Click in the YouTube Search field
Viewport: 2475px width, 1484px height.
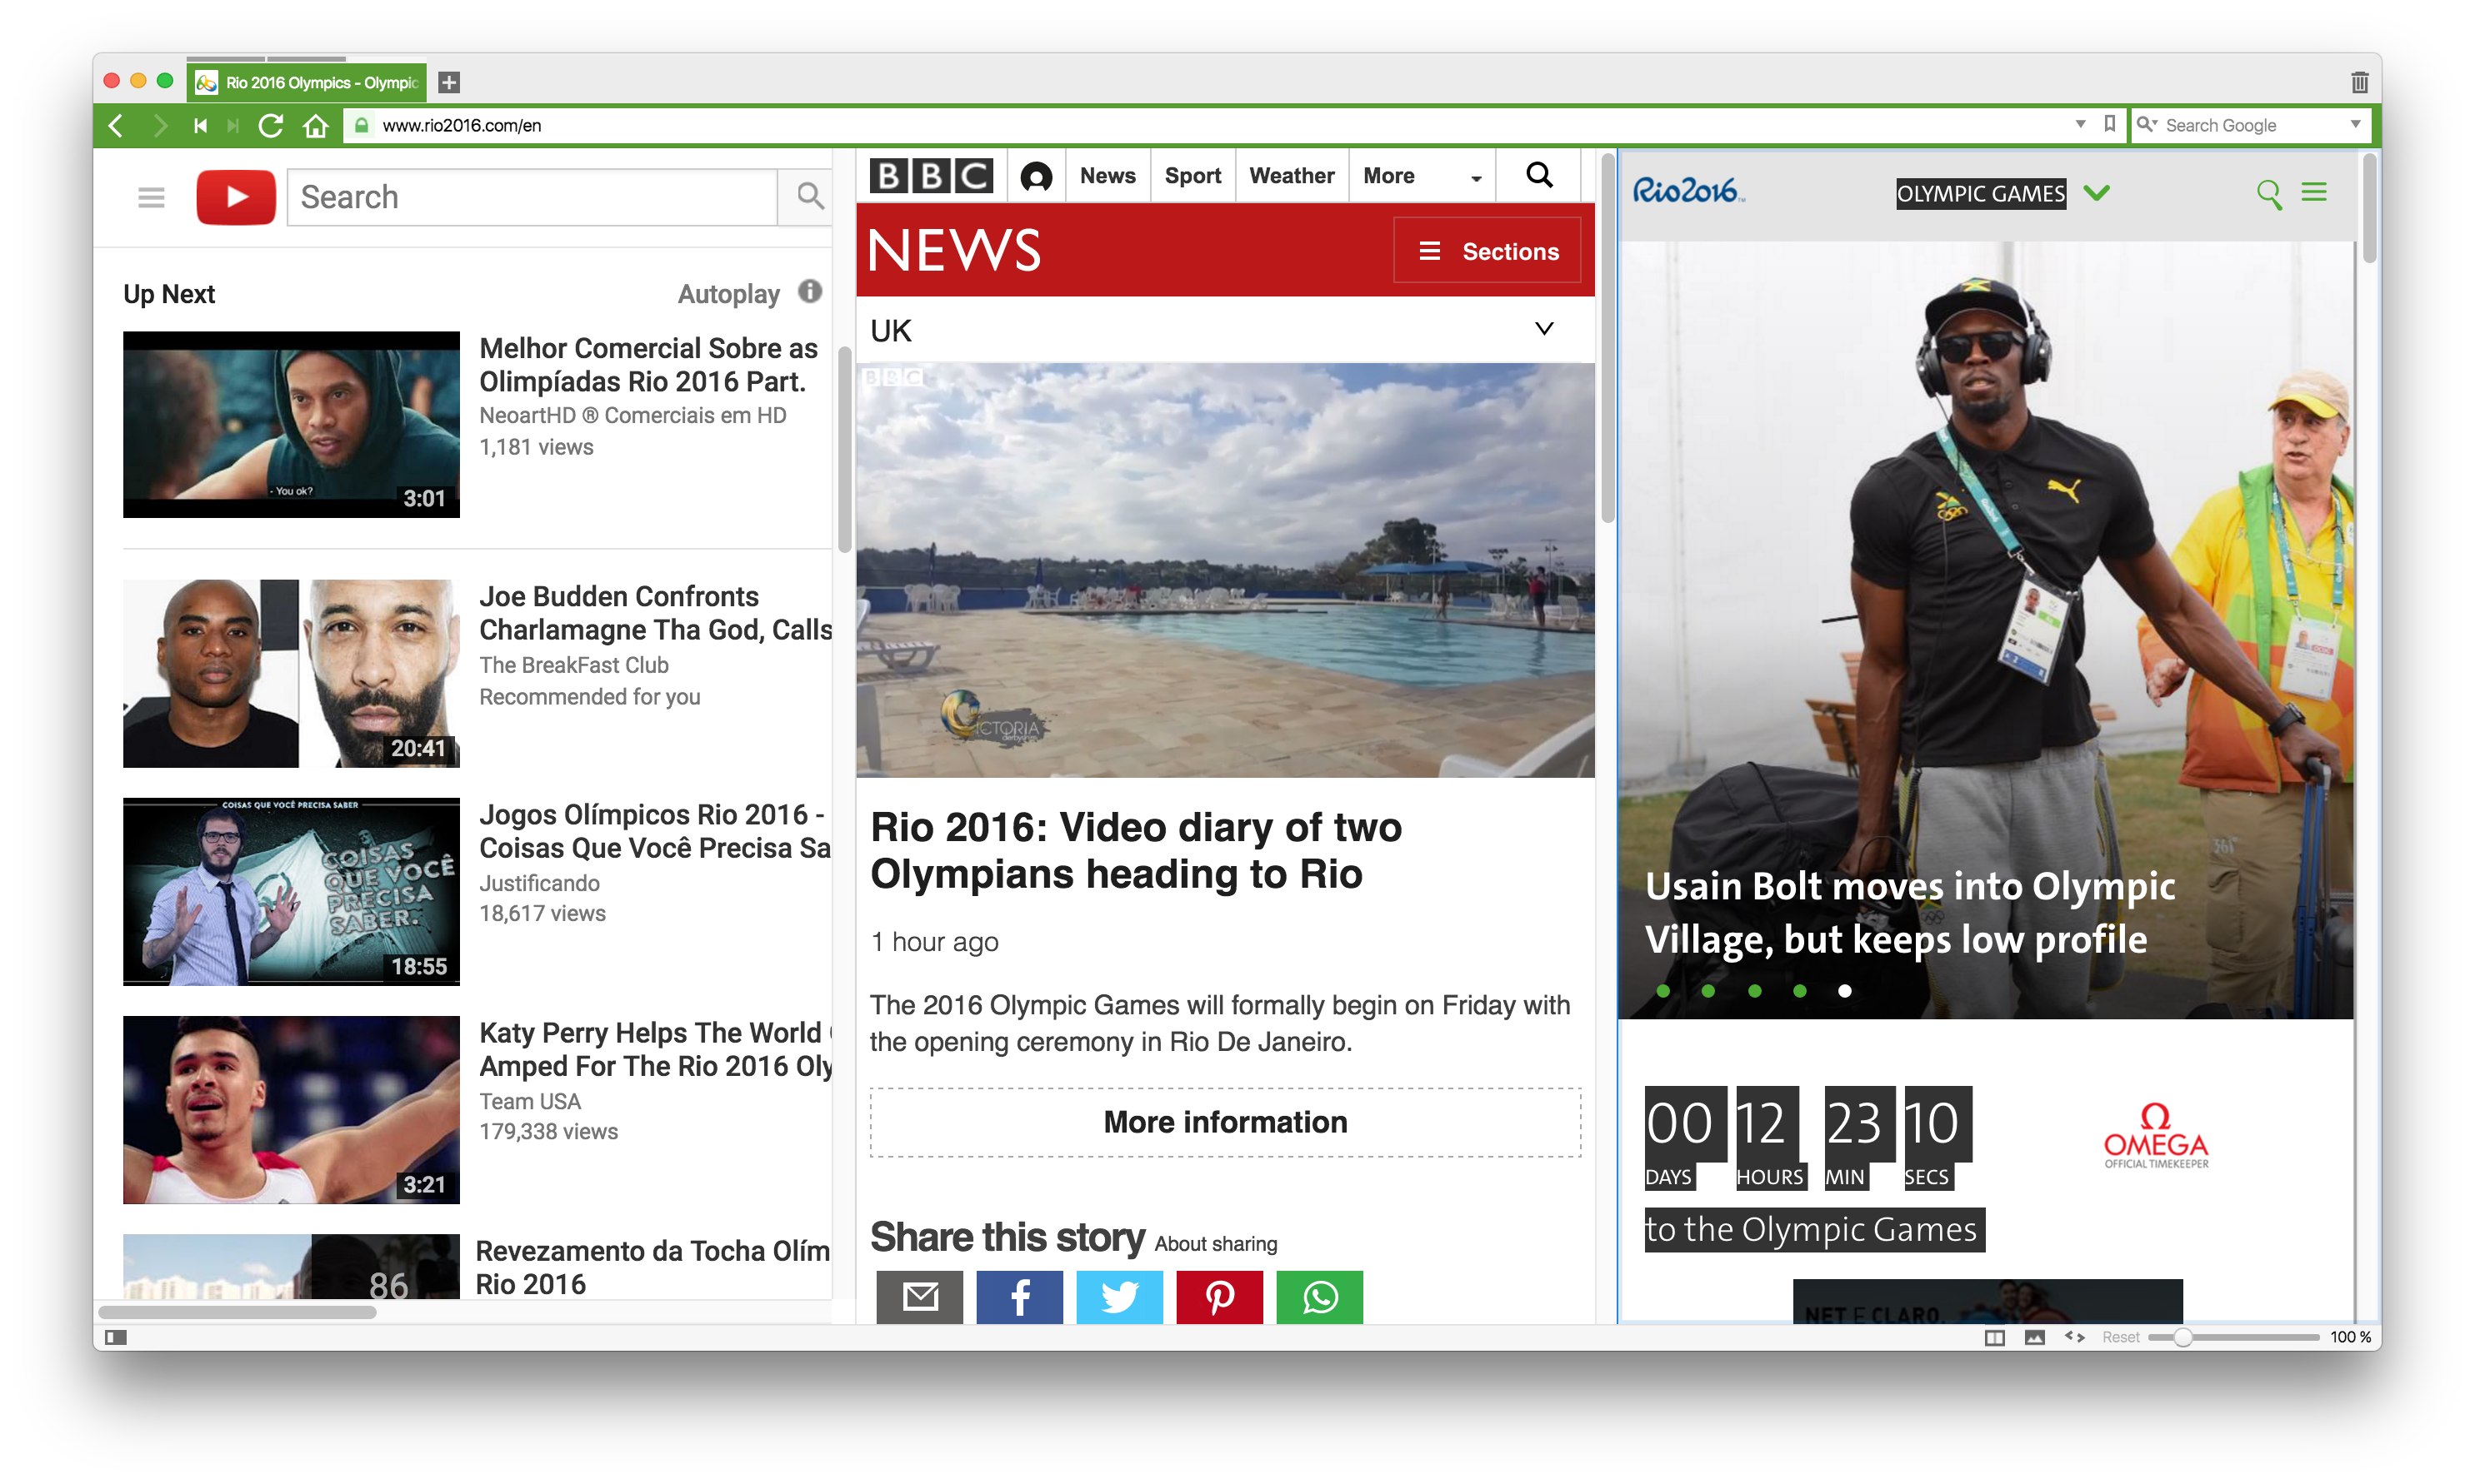[532, 197]
